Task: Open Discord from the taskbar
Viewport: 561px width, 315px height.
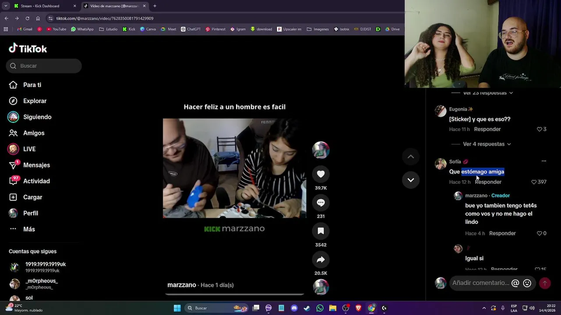Action: (x=294, y=308)
